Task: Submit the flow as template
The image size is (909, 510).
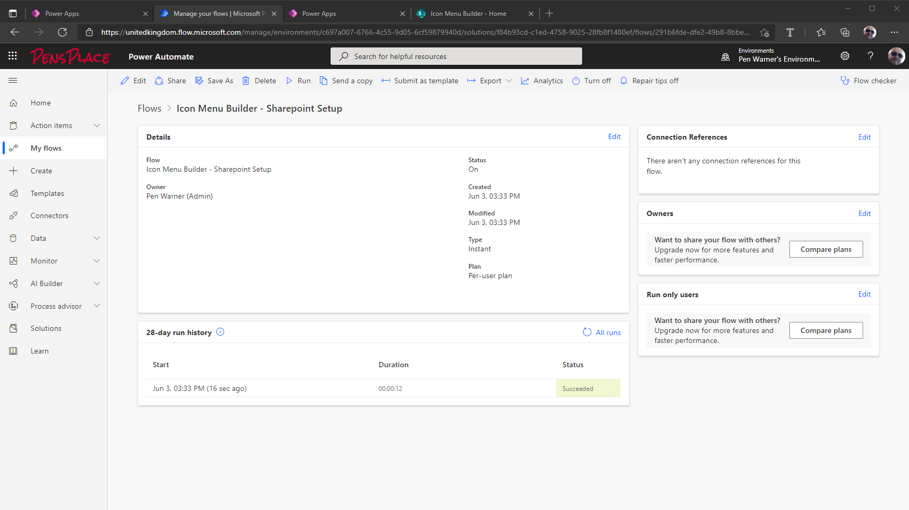Action: [x=420, y=81]
